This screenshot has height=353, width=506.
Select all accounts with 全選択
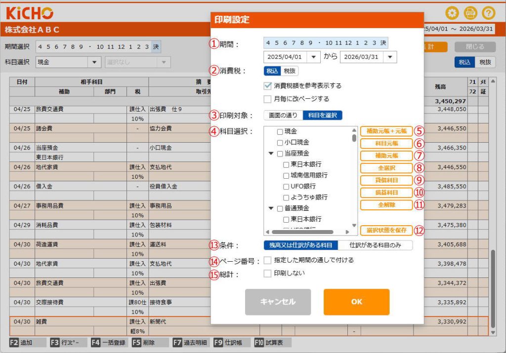[x=386, y=168]
